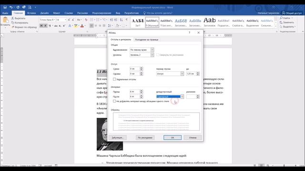The height and width of the screenshot is (171, 305).
Task: Open междустрочный line spacing dropdown
Action: [x=182, y=96]
